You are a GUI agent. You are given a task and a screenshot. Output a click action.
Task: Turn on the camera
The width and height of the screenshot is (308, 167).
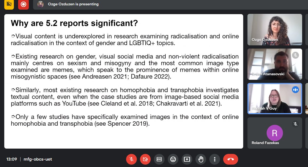coord(145,159)
